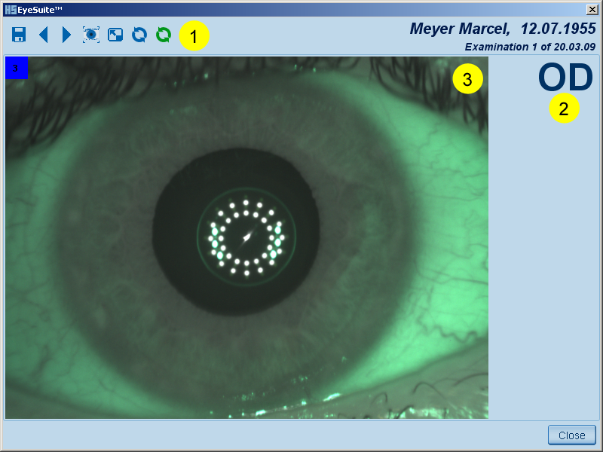The width and height of the screenshot is (603, 452).
Task: Click yellow marker 3 on the eye image
Action: (x=467, y=80)
